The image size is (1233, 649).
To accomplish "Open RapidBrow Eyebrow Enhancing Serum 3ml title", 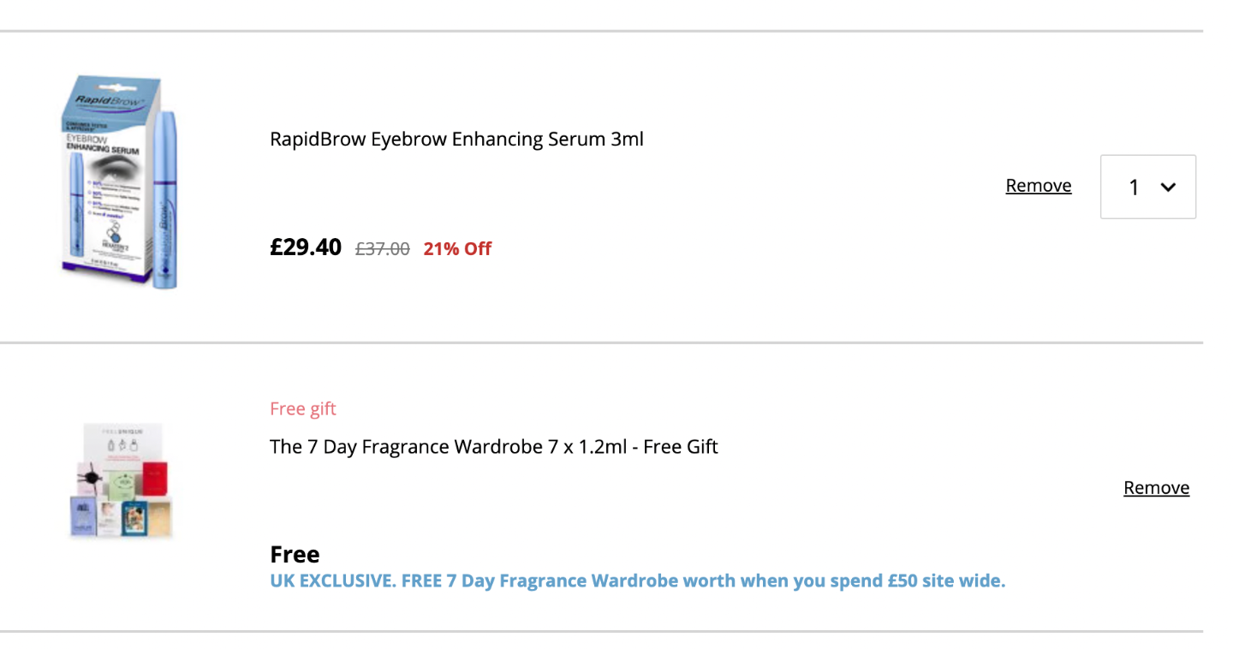I will (x=456, y=139).
